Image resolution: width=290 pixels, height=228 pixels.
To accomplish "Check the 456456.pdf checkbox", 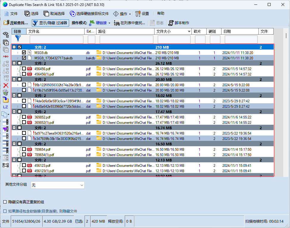I will (24, 69).
